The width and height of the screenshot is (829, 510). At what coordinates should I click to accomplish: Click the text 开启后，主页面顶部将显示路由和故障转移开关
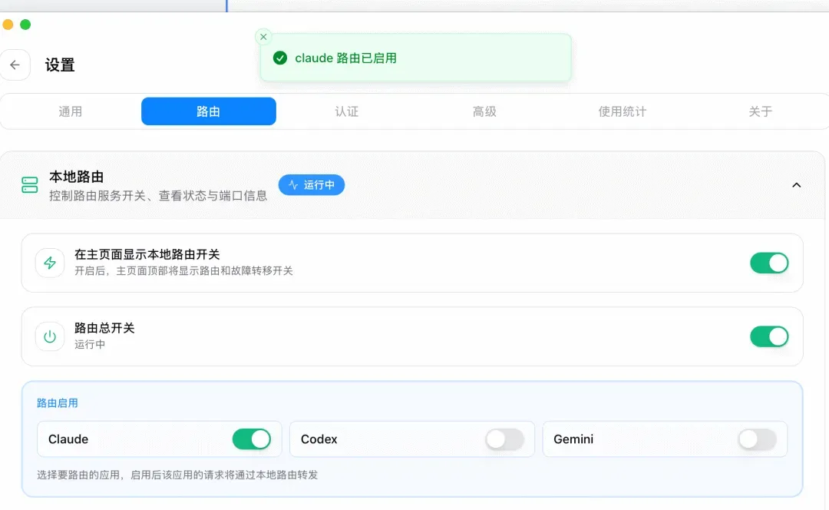[183, 271]
